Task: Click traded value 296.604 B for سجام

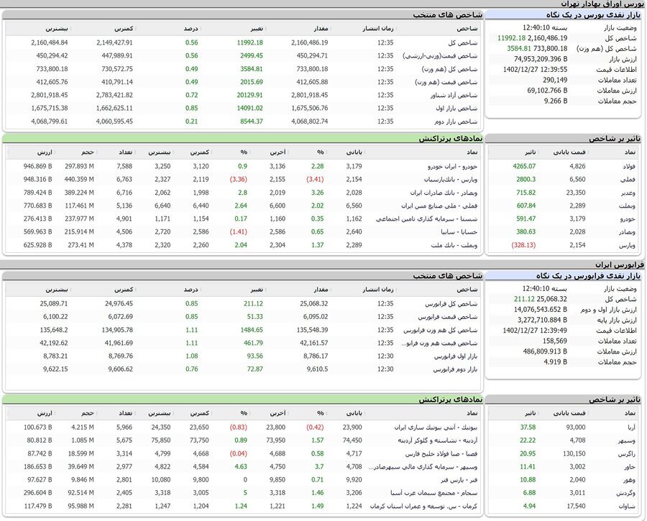Action: pos(37,493)
